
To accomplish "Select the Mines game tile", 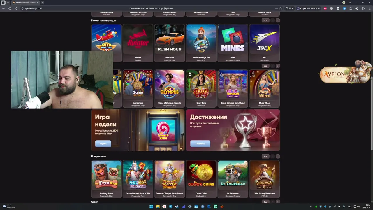I will pyautogui.click(x=233, y=43).
